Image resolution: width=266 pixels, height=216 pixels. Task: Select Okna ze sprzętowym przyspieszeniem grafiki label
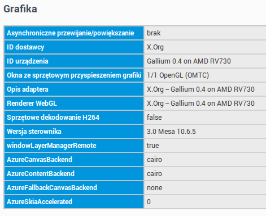(x=74, y=75)
